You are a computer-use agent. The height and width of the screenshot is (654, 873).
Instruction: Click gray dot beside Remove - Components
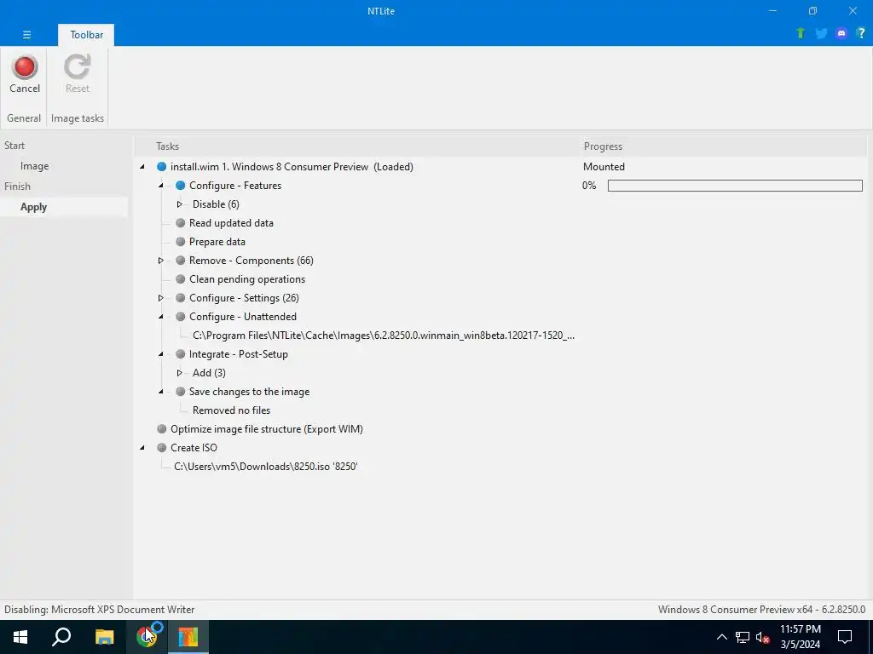(x=181, y=261)
